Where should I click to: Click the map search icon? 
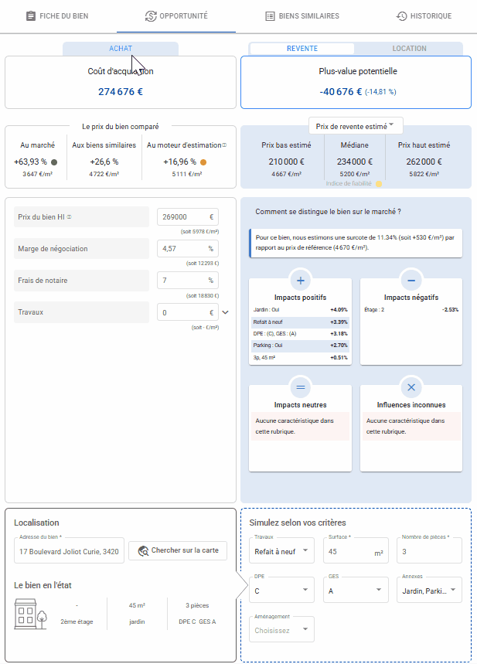coord(143,551)
